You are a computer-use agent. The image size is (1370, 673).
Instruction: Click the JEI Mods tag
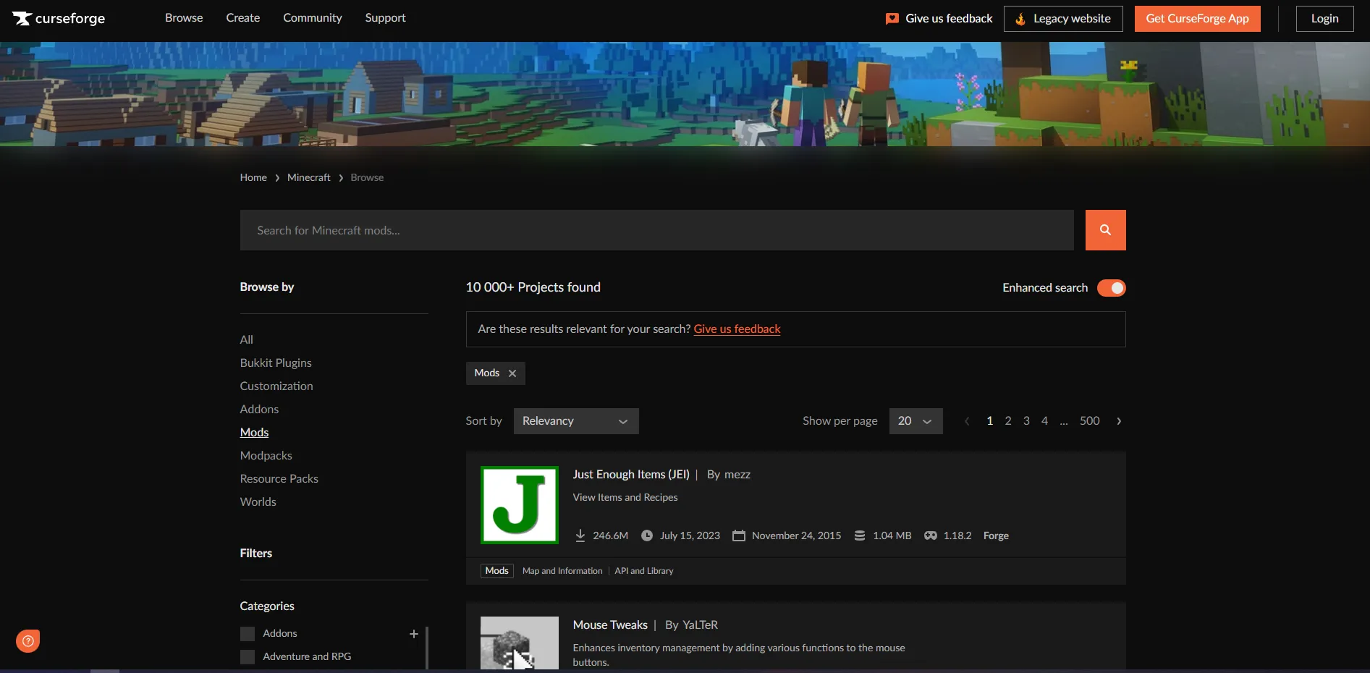497,571
